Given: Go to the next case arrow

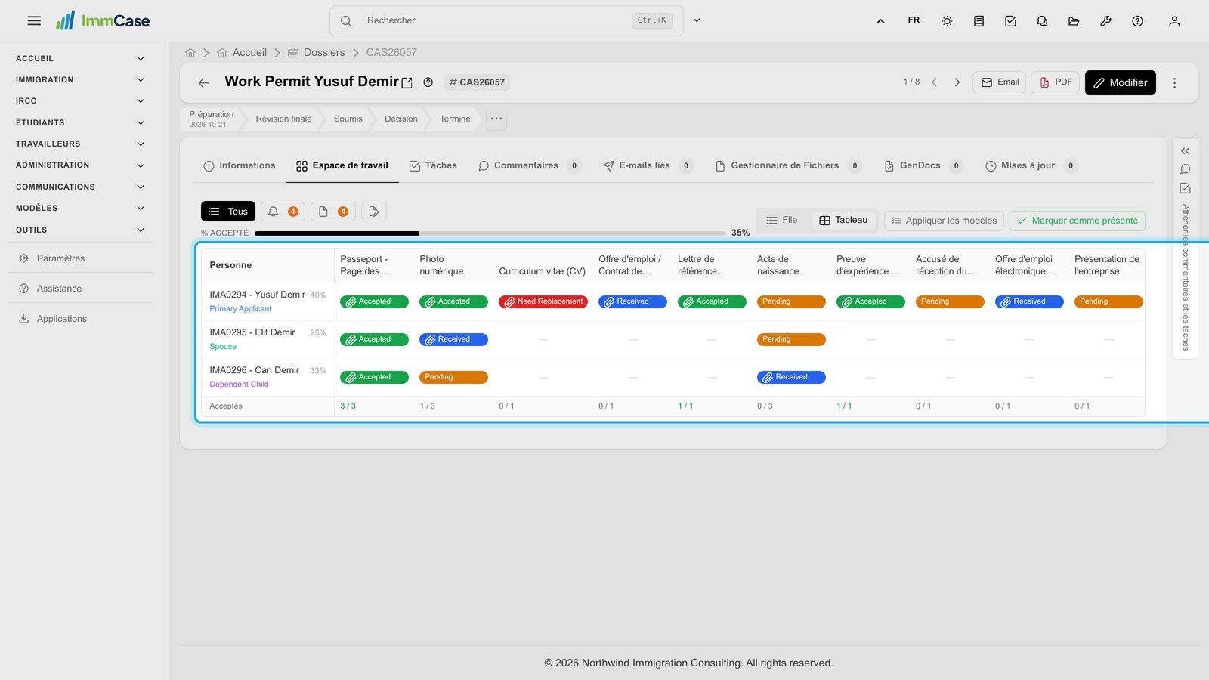Looking at the screenshot, I should (957, 82).
